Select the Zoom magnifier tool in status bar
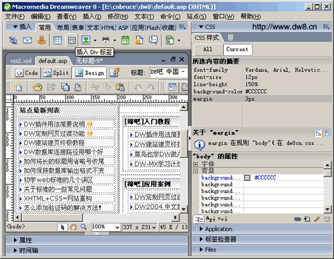 click(83, 227)
